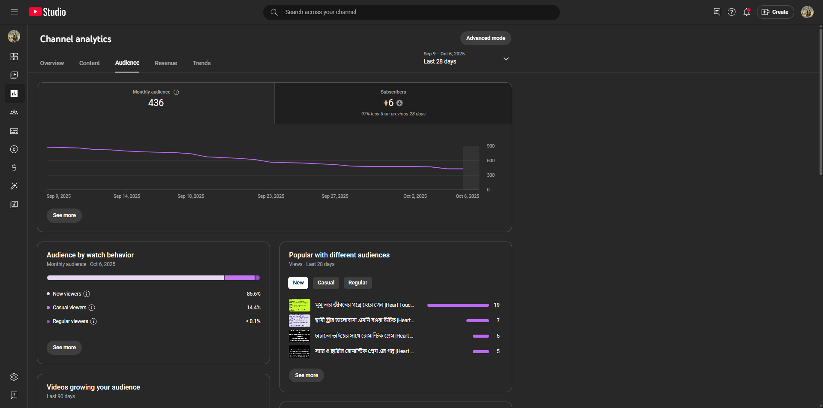823x408 pixels.
Task: Open the Content videos icon in sidebar
Action: point(14,75)
